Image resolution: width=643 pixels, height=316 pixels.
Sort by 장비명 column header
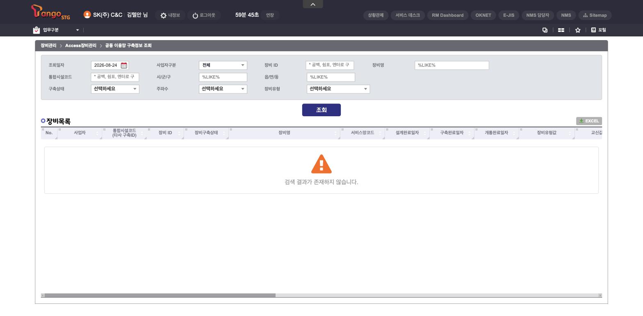tap(284, 133)
